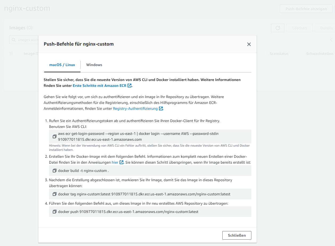Toggle the select-all checkbox in images table

(x=11, y=54)
